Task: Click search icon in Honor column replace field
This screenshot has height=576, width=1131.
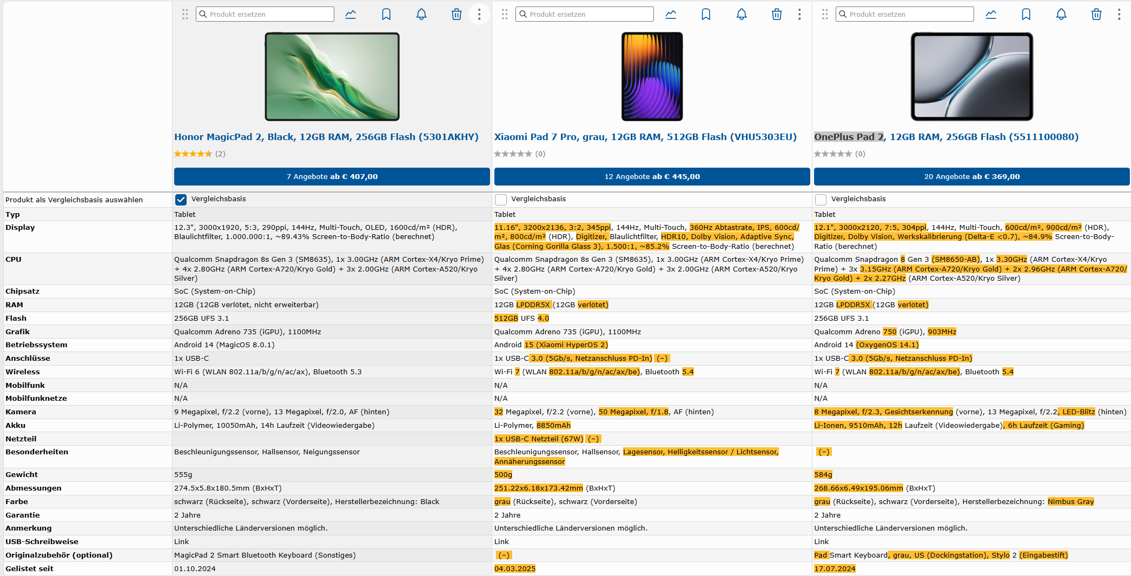Action: [x=203, y=14]
